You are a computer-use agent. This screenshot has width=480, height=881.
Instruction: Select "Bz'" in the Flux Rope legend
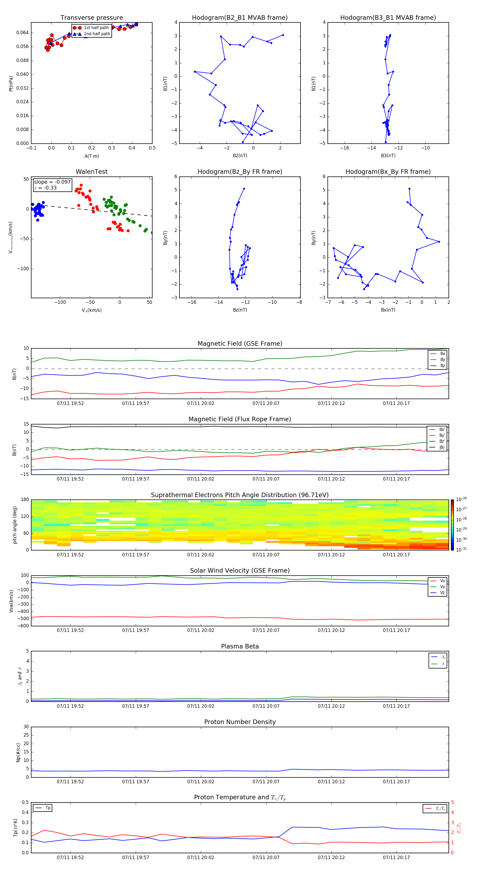coord(437,442)
